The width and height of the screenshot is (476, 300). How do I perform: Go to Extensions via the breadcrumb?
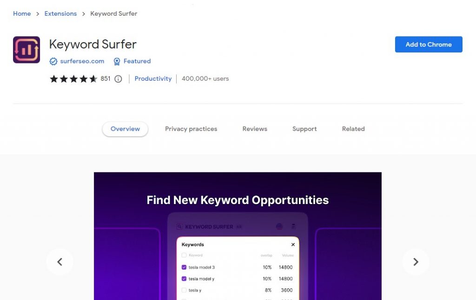(x=60, y=13)
